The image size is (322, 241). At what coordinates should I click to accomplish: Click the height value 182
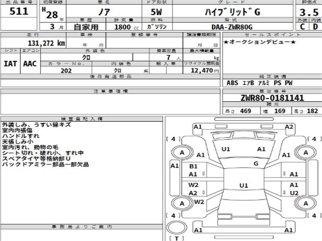click(312, 111)
